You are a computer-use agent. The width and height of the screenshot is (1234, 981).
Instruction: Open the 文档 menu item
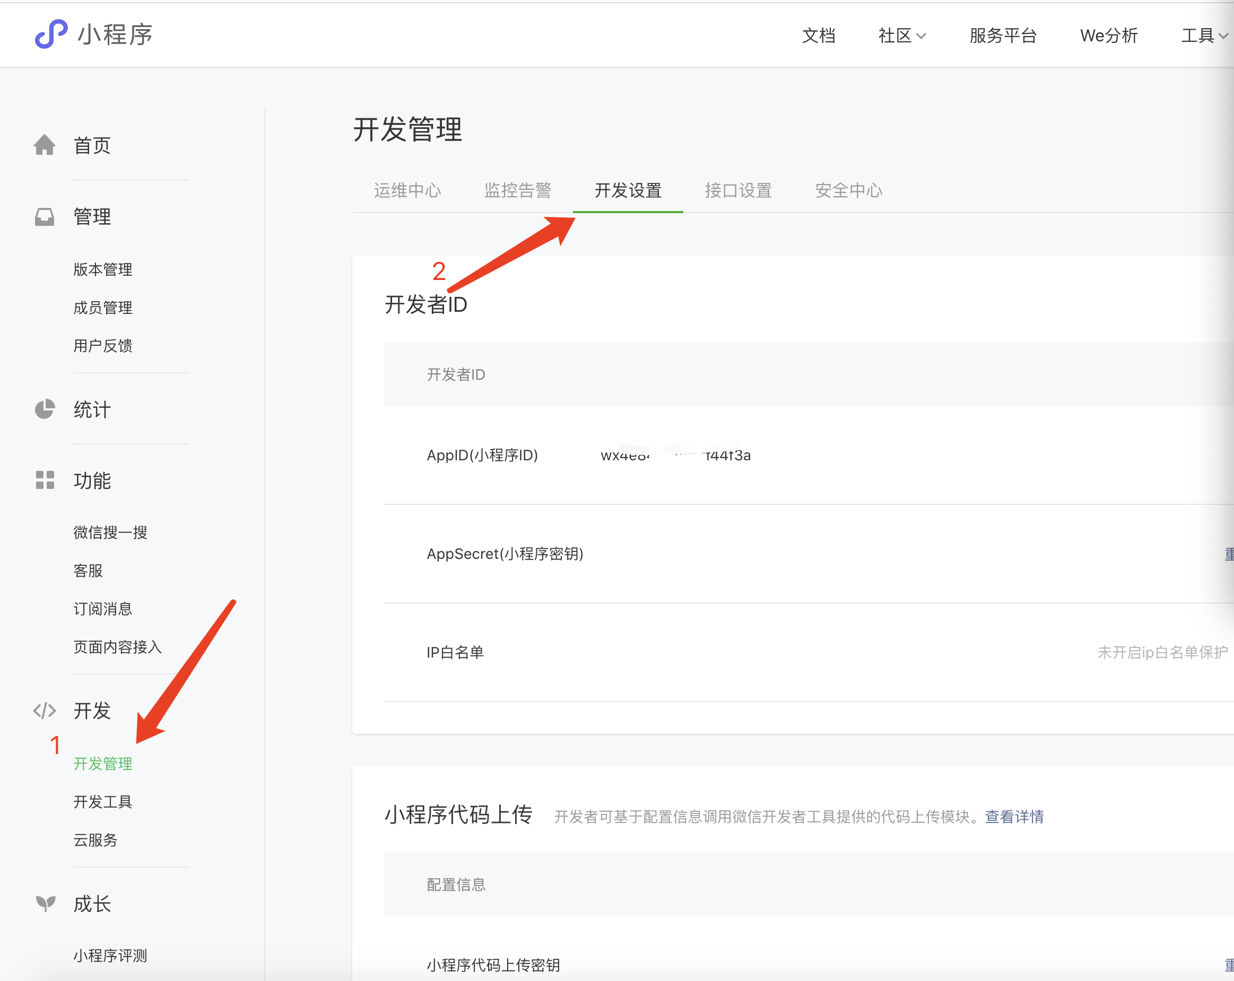pyautogui.click(x=820, y=36)
